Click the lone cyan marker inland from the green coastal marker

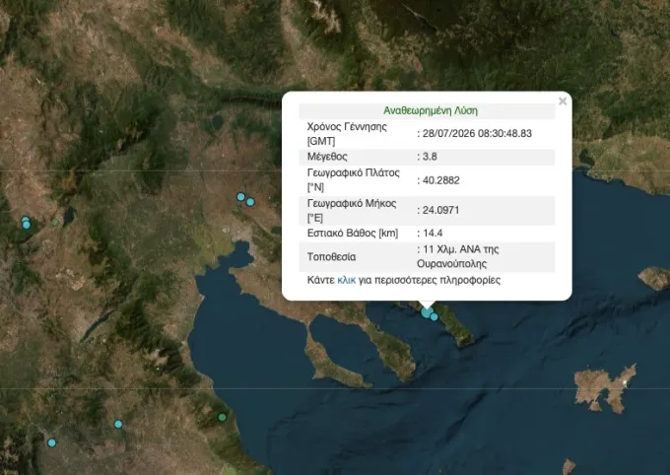(x=118, y=424)
